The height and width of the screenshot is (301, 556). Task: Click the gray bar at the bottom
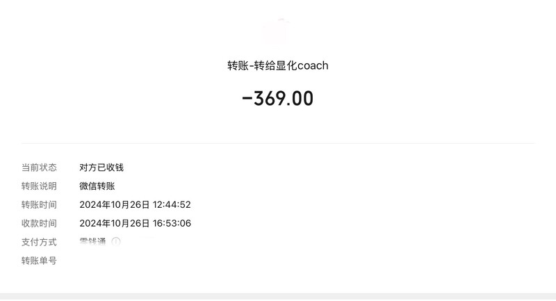(x=278, y=297)
